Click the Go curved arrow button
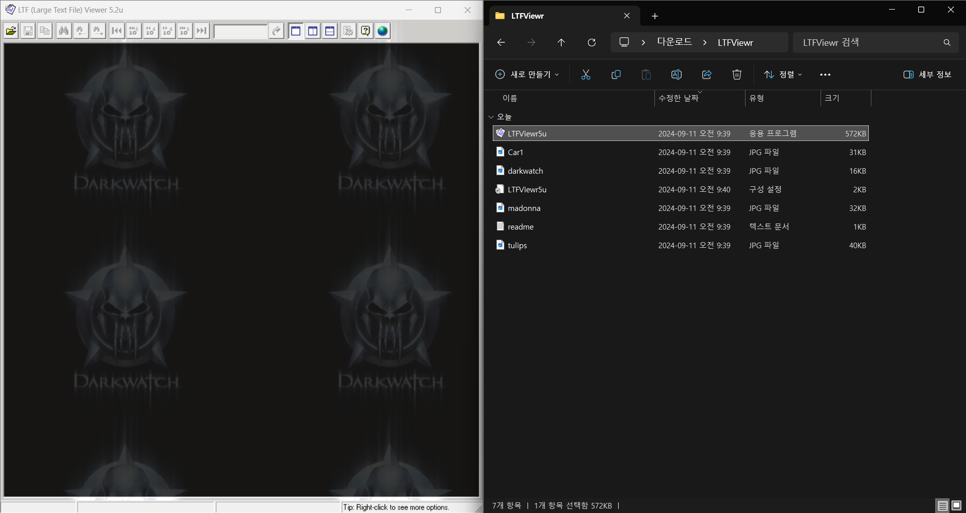 276,31
